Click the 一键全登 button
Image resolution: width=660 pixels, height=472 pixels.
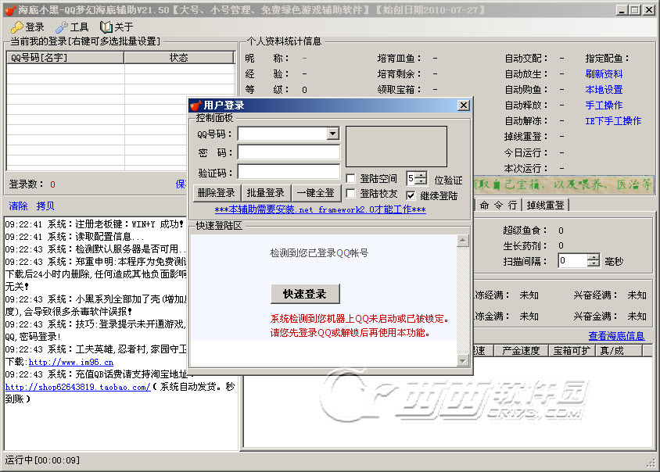point(316,193)
